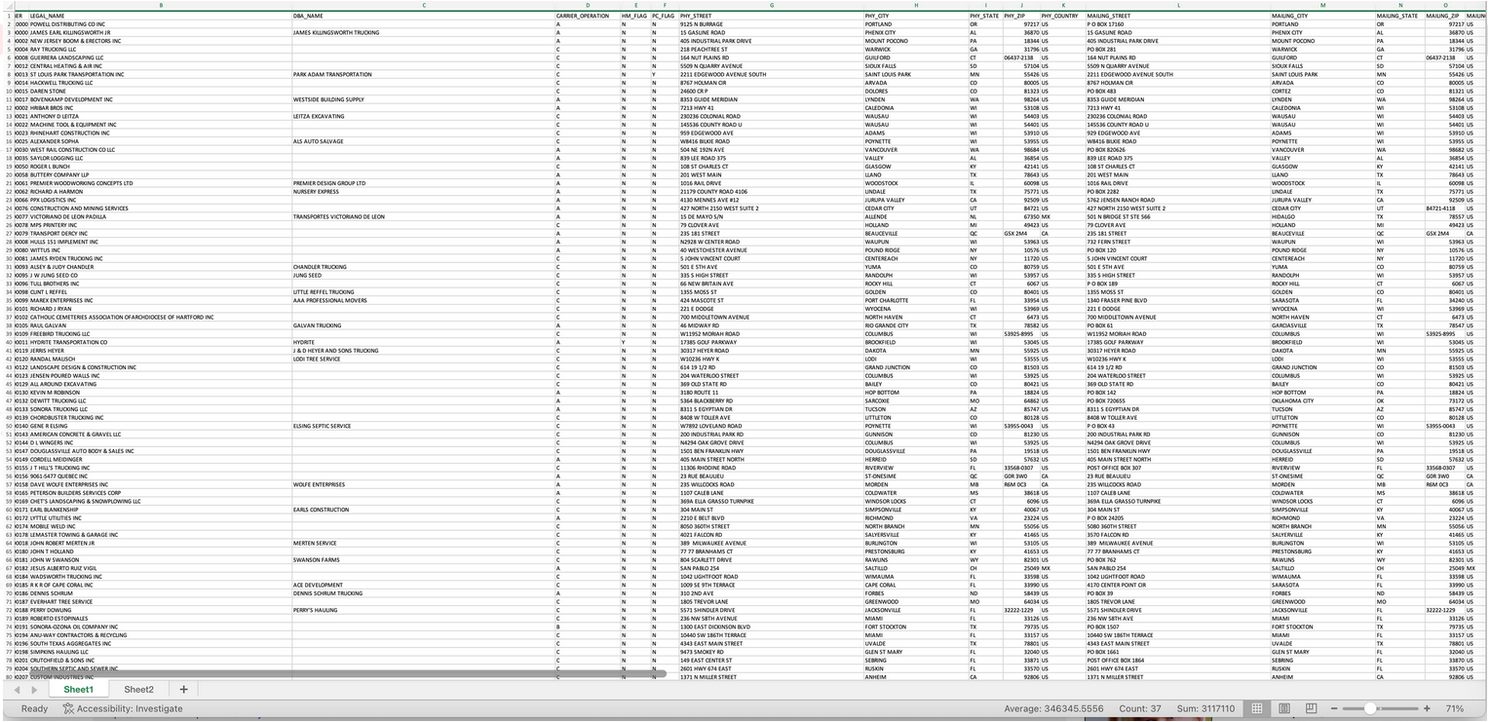
Task: Adjust the zoom slider handle
Action: [x=1370, y=708]
